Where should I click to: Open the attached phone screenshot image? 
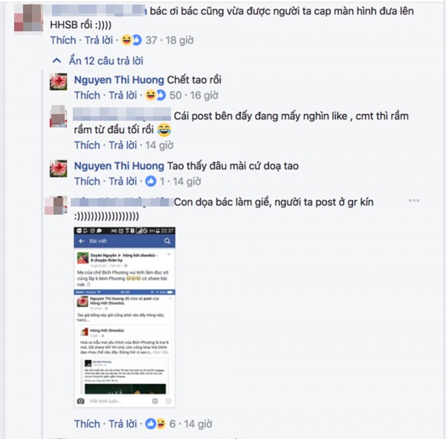click(125, 317)
